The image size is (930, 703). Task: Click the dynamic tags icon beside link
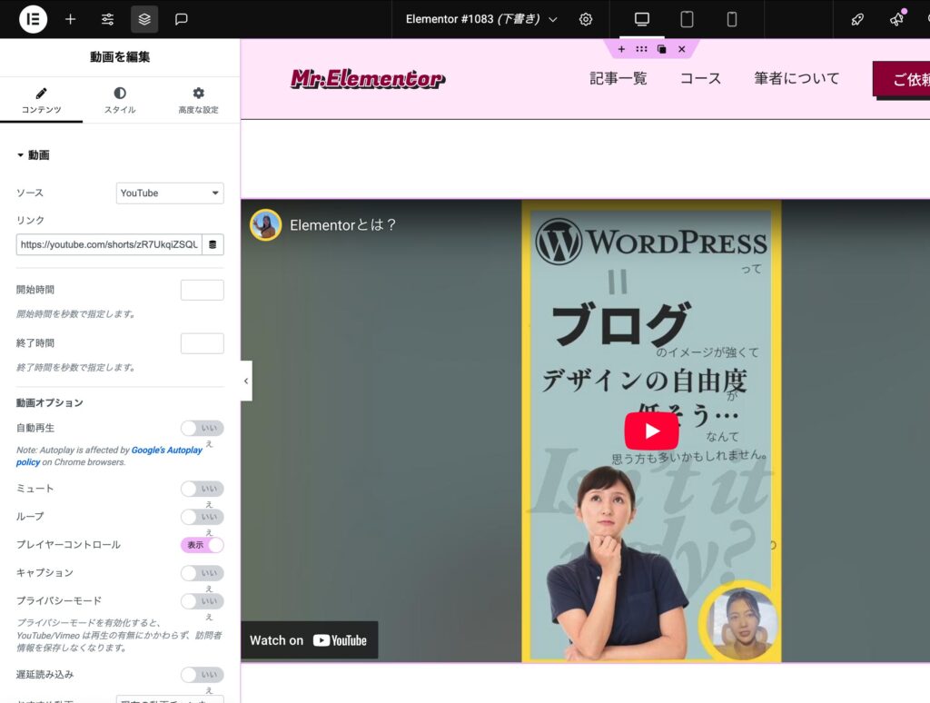(213, 244)
